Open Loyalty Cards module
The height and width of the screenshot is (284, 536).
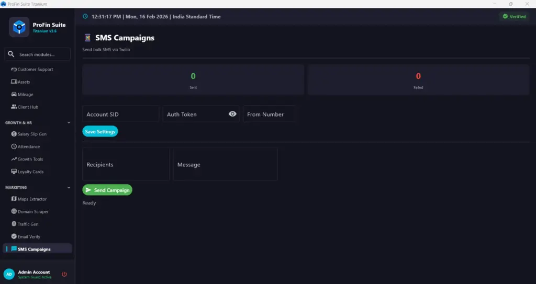point(37,172)
